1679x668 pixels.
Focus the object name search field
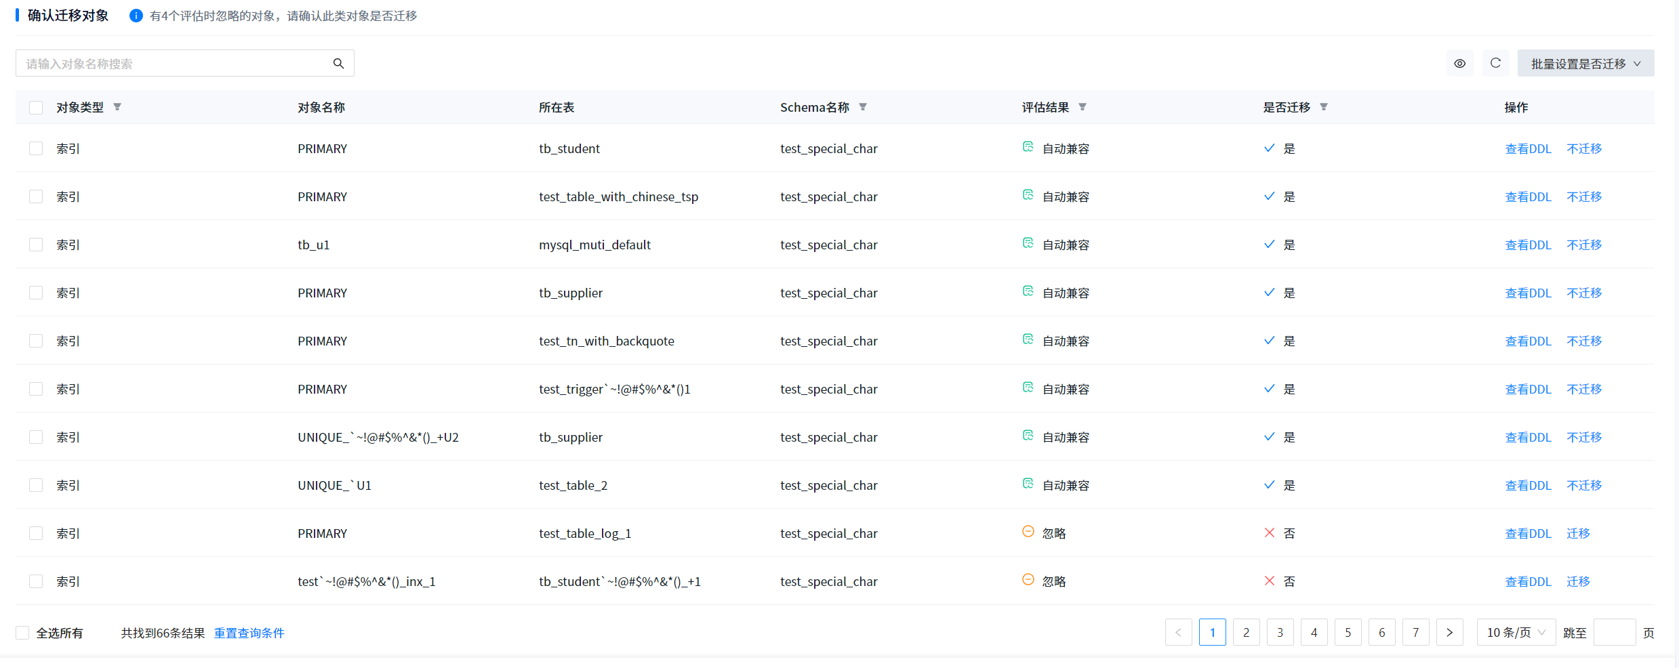coord(173,64)
